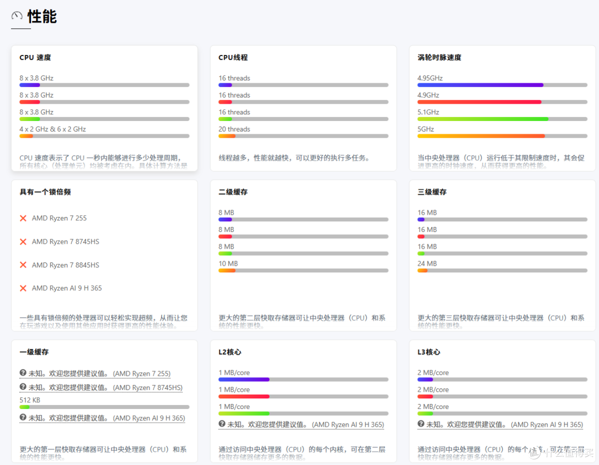The width and height of the screenshot is (599, 465).
Task: Select the CPU线程 card title
Action: 233,58
